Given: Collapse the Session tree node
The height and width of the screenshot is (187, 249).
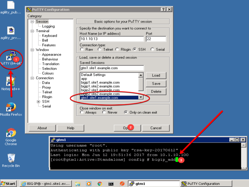Looking at the screenshot, I should coord(32,22).
